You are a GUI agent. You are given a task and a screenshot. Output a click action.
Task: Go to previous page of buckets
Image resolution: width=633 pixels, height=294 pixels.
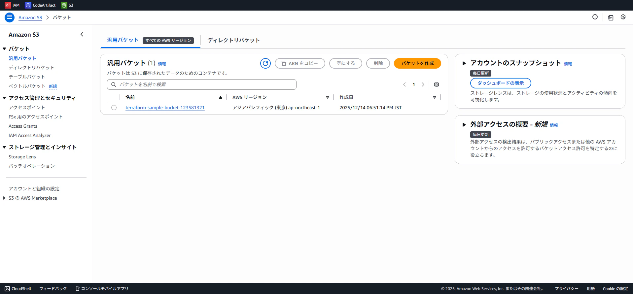coord(404,84)
